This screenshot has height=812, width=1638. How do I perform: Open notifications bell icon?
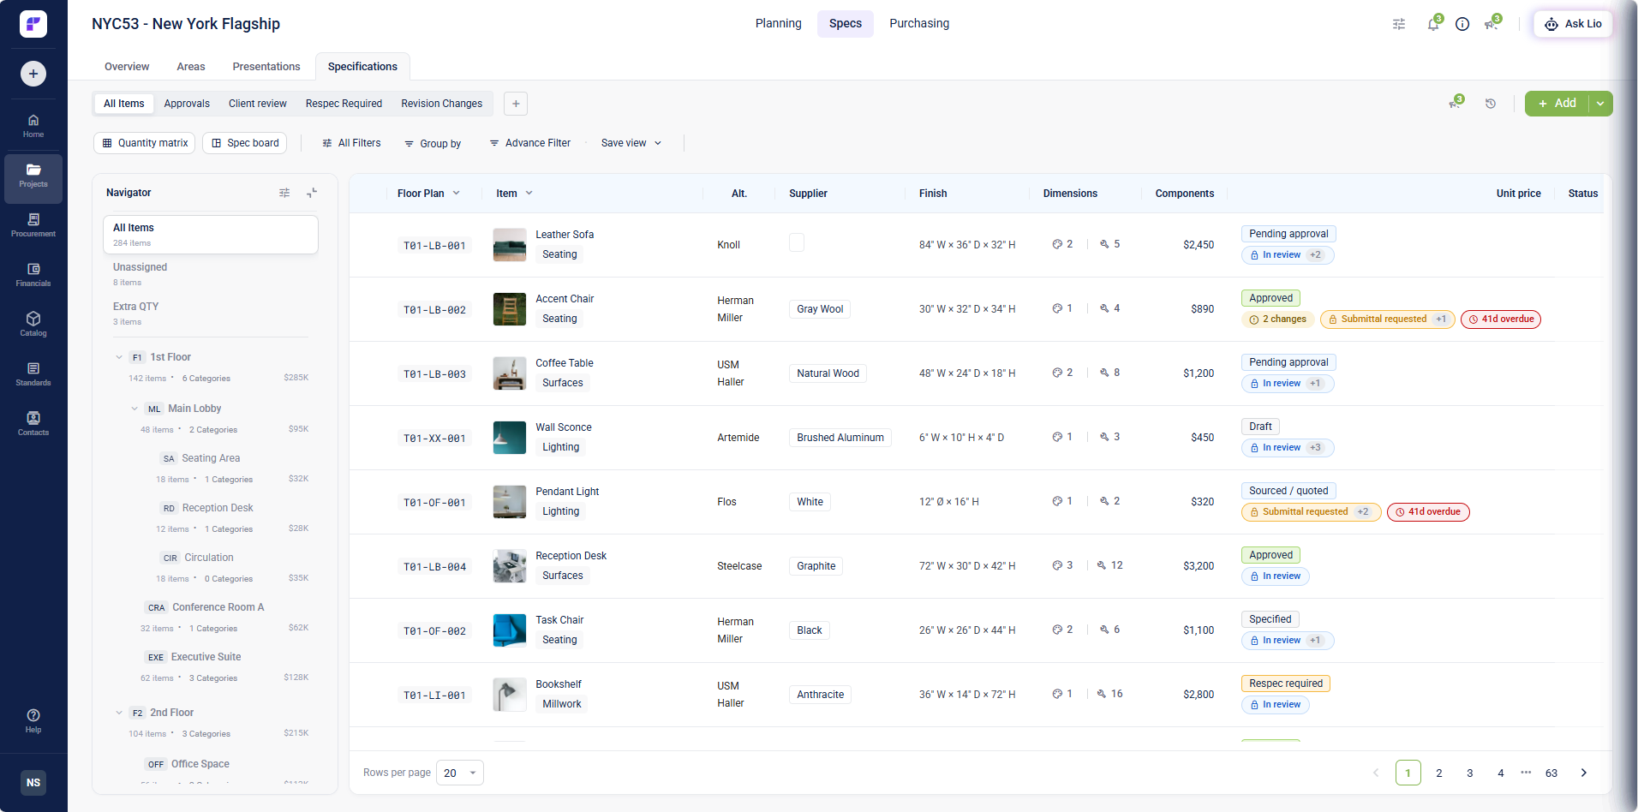click(1433, 24)
